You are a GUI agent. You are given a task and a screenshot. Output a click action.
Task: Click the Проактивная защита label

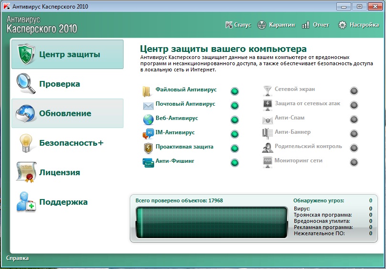click(184, 147)
